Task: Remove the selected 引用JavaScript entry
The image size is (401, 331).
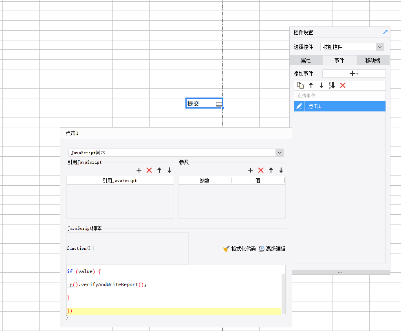Action: pyautogui.click(x=149, y=170)
